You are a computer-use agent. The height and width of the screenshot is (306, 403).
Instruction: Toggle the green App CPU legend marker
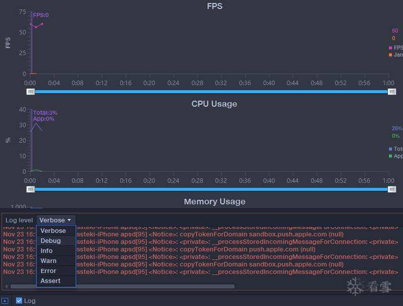(391, 156)
